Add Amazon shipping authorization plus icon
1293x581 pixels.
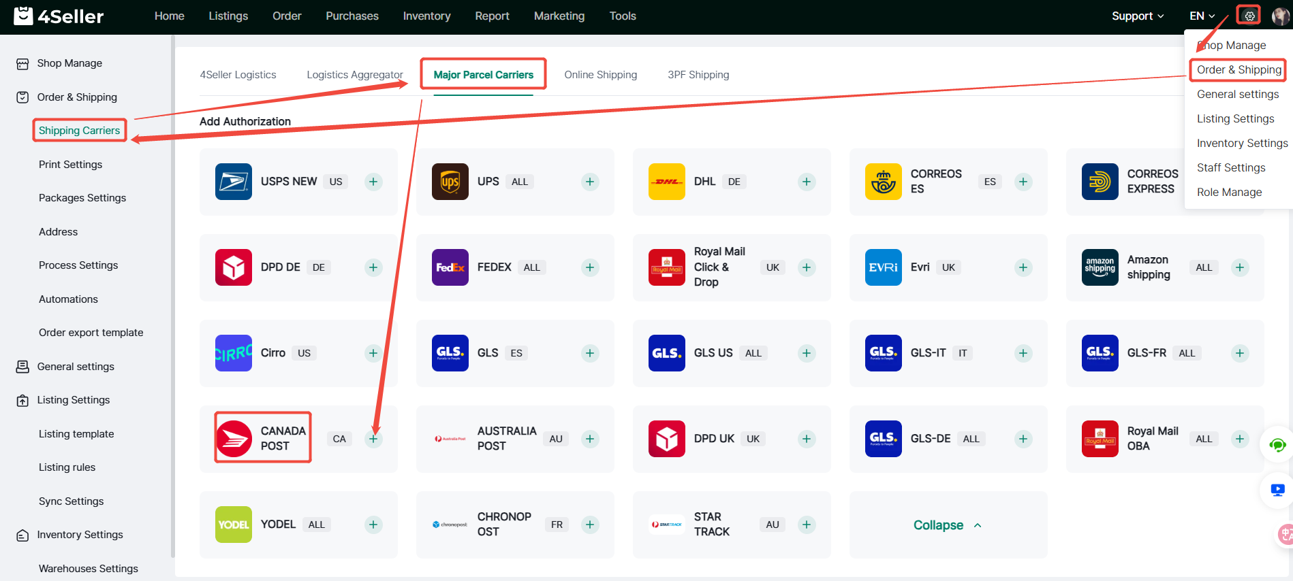click(x=1240, y=267)
